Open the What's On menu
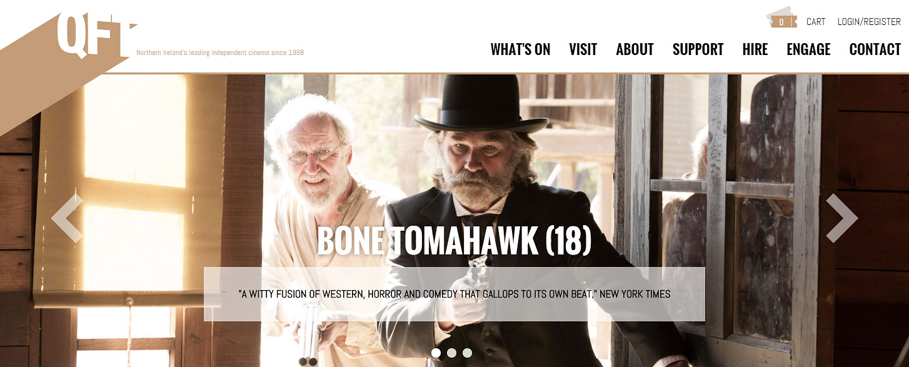The width and height of the screenshot is (909, 367). [x=520, y=49]
